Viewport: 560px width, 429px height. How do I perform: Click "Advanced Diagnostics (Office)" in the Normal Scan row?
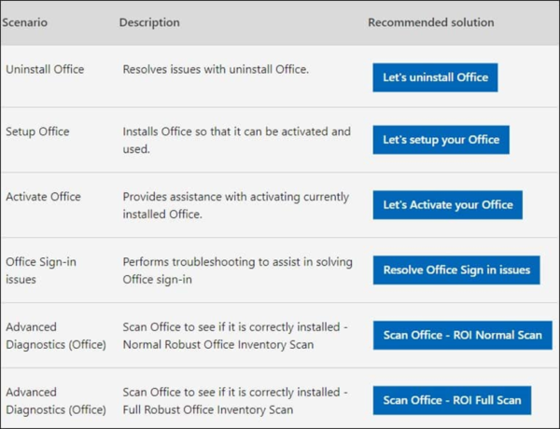click(56, 336)
